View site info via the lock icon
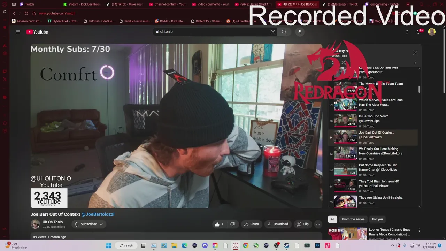This screenshot has height=251, width=446. [x=34, y=13]
